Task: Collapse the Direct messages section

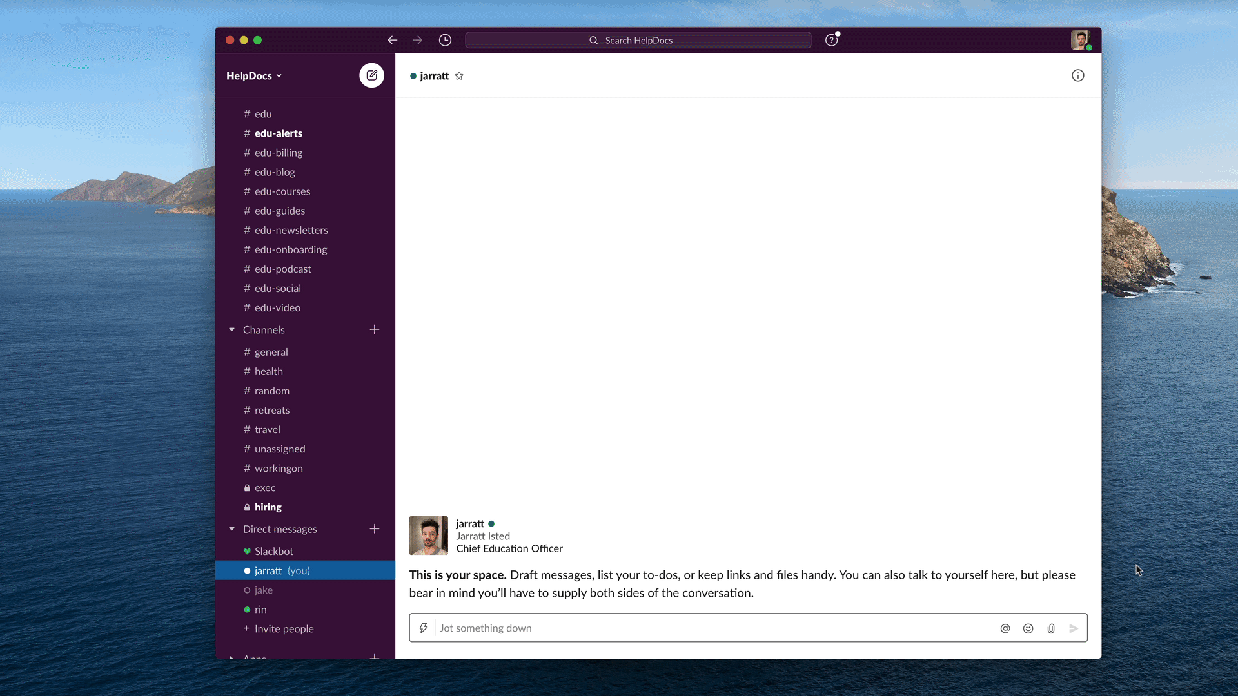Action: pyautogui.click(x=231, y=528)
